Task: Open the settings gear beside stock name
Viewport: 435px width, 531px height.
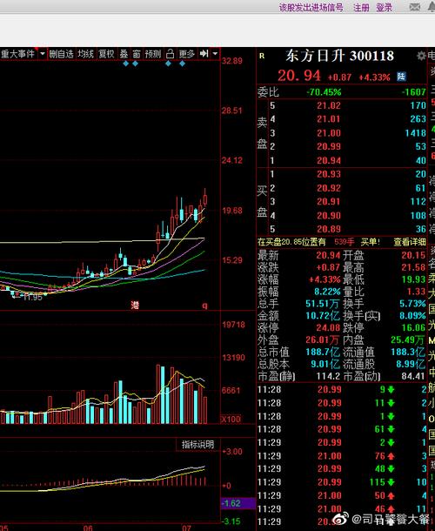Action: [x=421, y=56]
